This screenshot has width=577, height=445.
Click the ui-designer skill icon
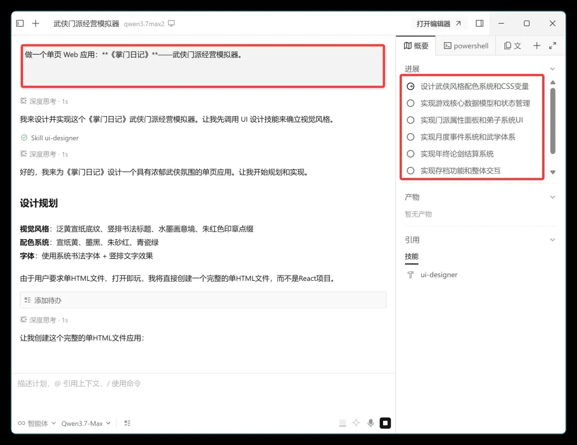click(411, 275)
